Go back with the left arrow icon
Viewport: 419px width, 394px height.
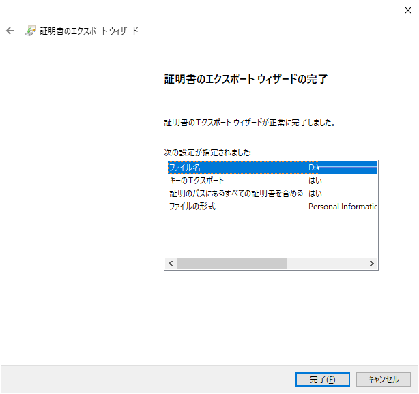tap(10, 31)
